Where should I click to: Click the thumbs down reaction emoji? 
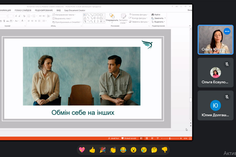[164, 150]
